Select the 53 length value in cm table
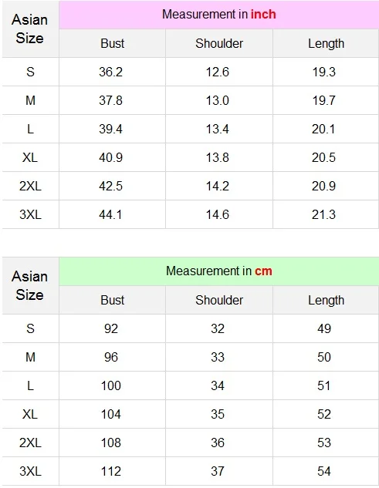The image size is (379, 488). [324, 443]
